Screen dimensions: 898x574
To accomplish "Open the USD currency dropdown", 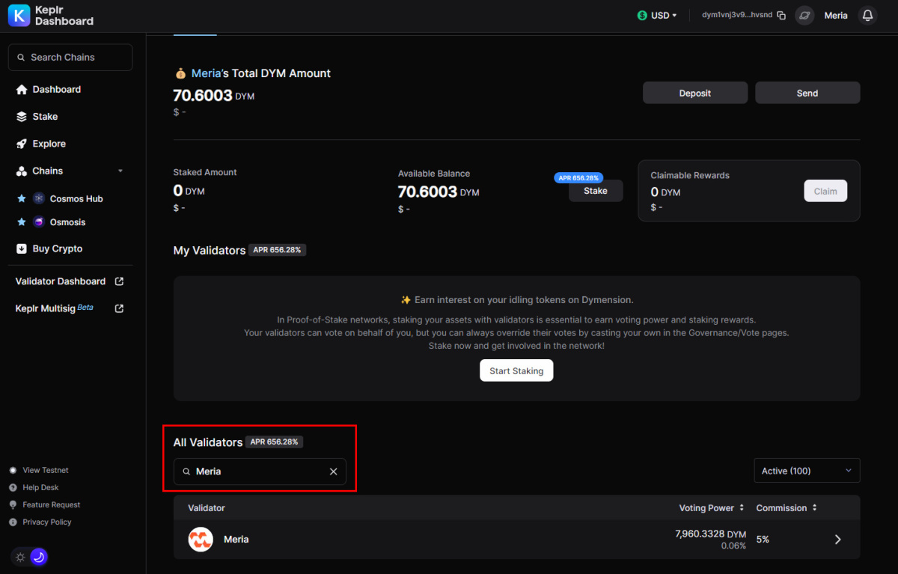I will pyautogui.click(x=657, y=16).
